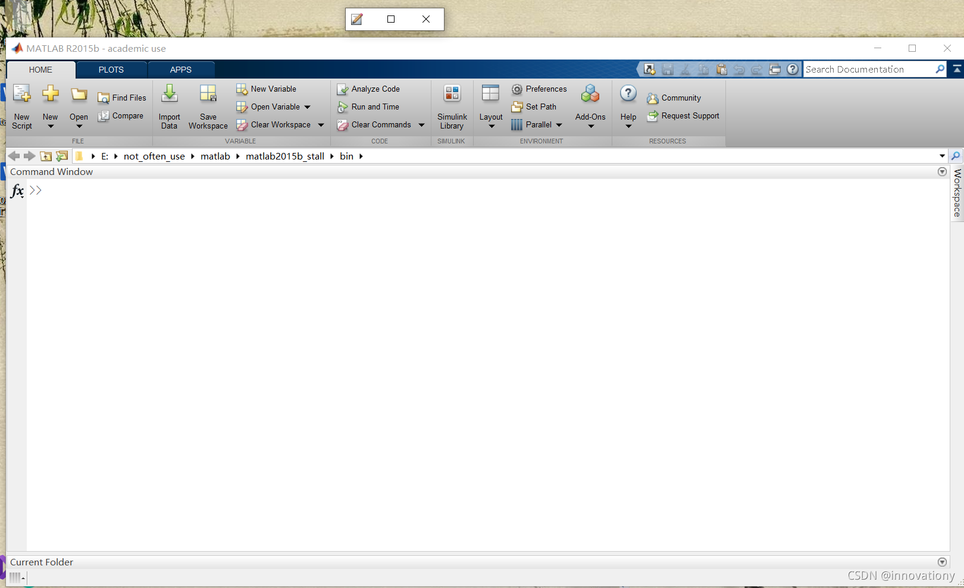The image size is (964, 588).
Task: Click at the command prompt line
Action: pos(488,190)
